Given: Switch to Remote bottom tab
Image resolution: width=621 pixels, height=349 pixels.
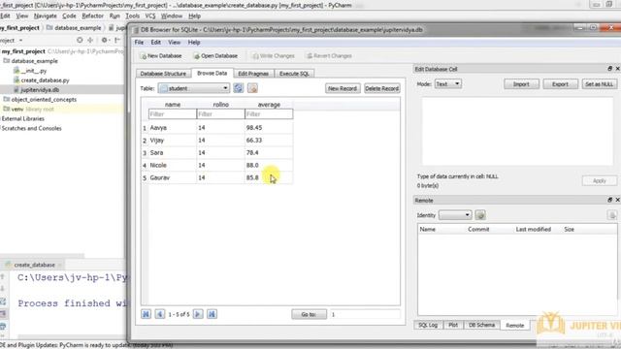Looking at the screenshot, I should click(515, 326).
